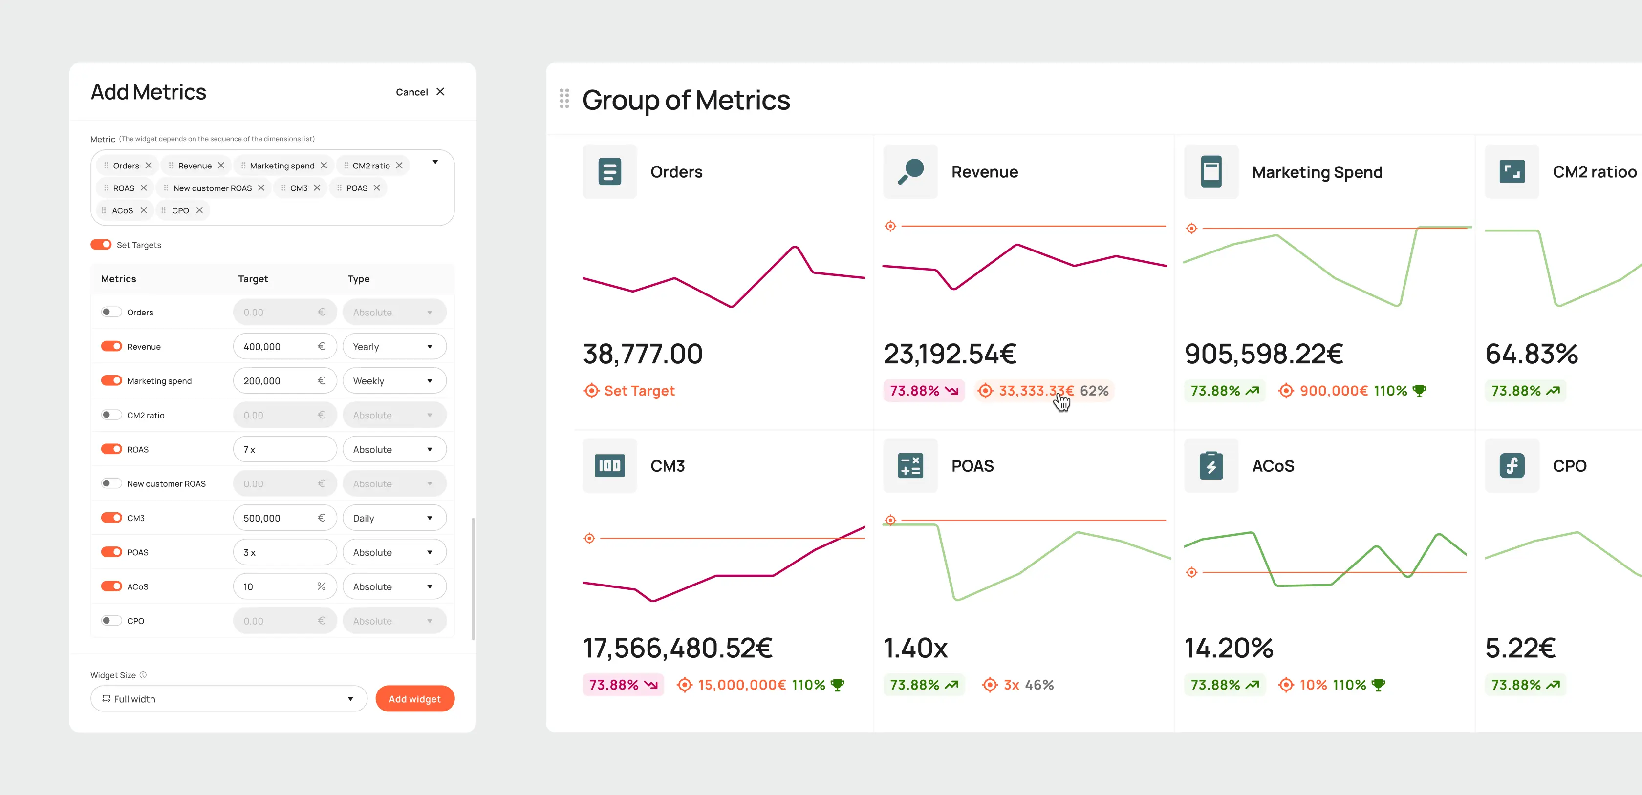Click the CM3 card icon

point(609,466)
